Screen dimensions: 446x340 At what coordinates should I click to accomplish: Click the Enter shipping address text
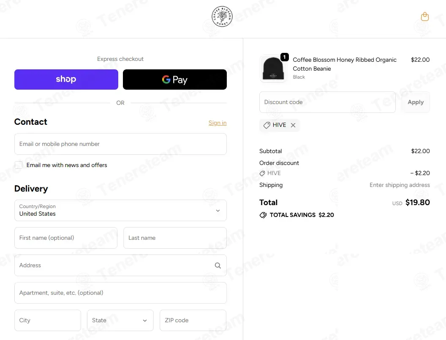[x=400, y=185]
